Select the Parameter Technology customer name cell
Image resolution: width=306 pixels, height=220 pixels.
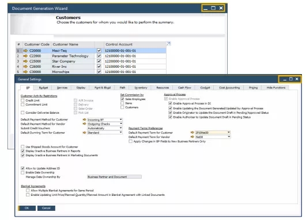(73, 56)
